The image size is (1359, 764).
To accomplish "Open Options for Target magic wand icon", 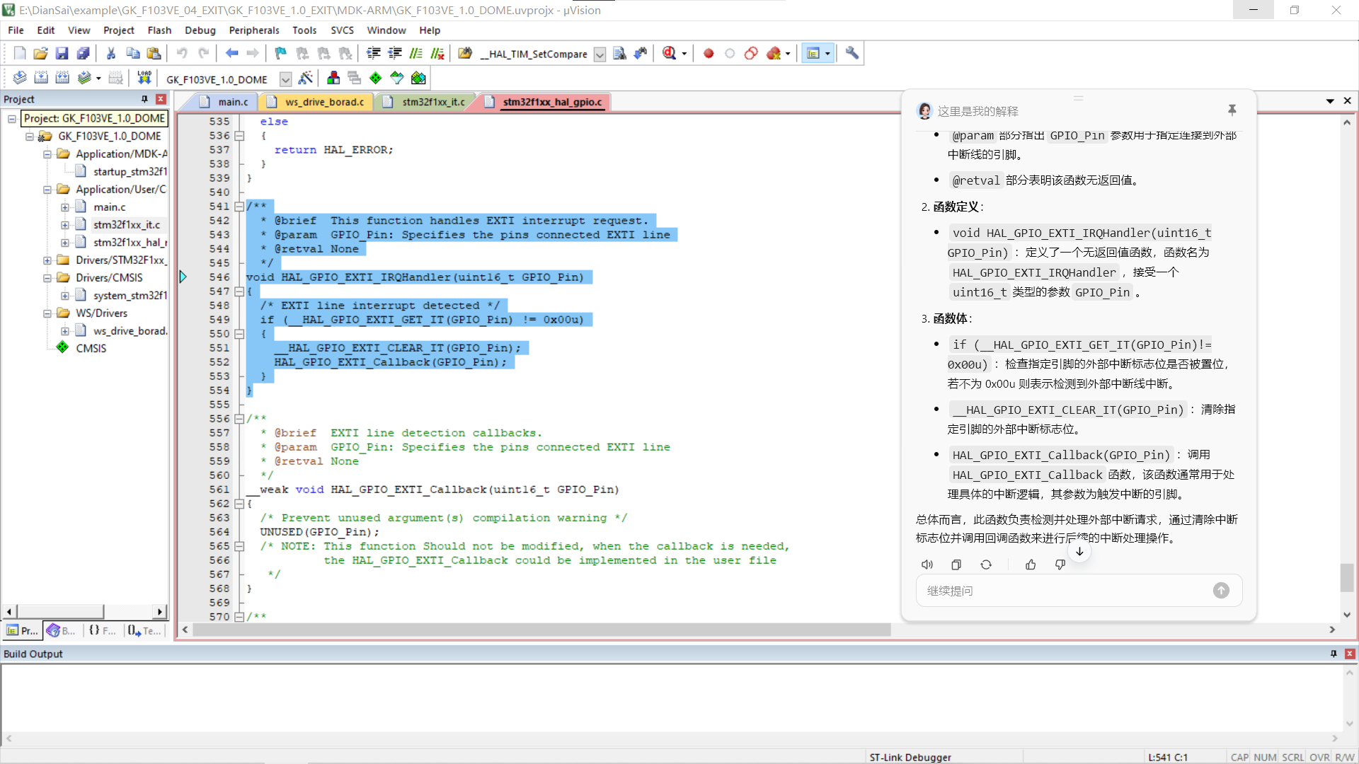I will (x=306, y=78).
